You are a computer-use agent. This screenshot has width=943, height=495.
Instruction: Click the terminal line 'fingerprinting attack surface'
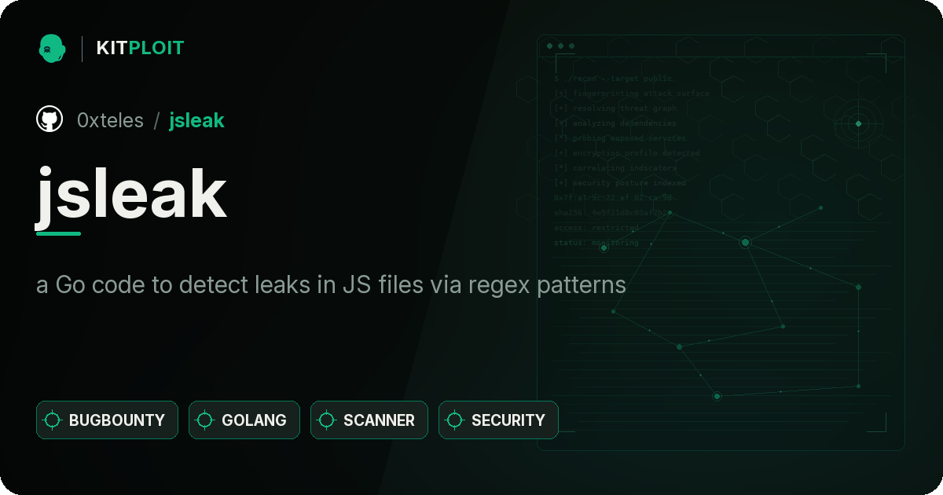tap(631, 93)
